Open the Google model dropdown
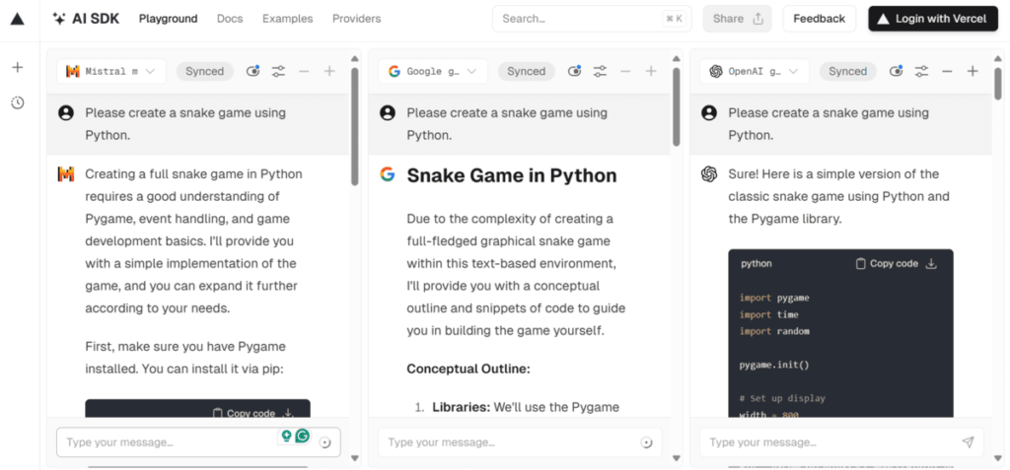 [433, 72]
